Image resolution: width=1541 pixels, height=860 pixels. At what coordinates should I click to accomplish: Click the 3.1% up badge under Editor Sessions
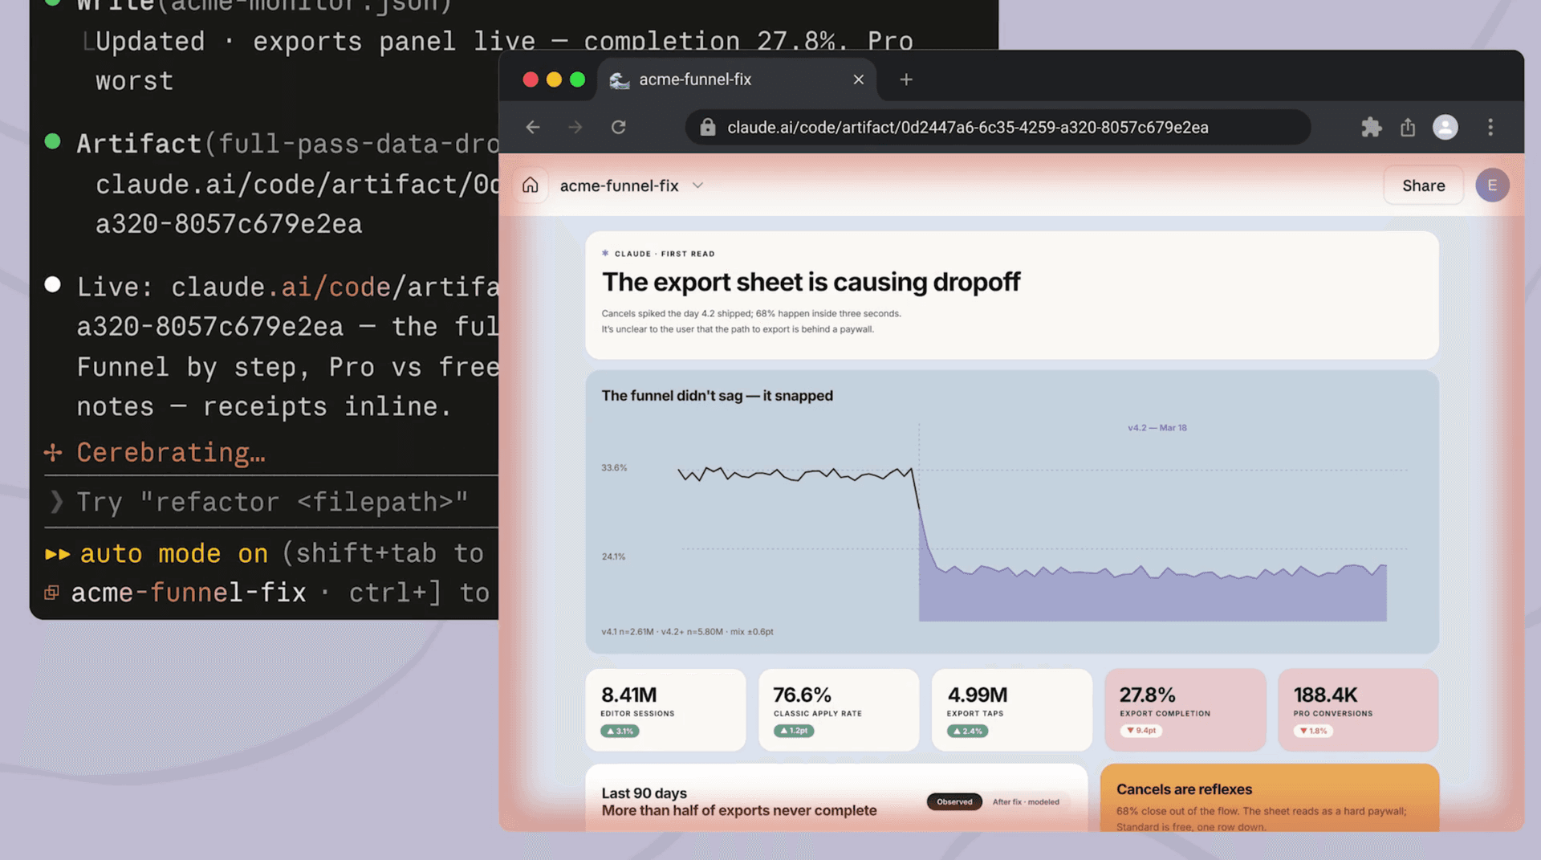pos(620,731)
